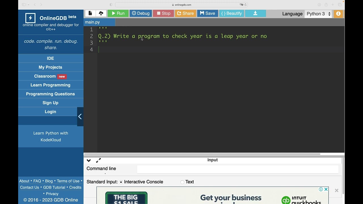
Task: Open the Privacy link
Action: point(52,194)
